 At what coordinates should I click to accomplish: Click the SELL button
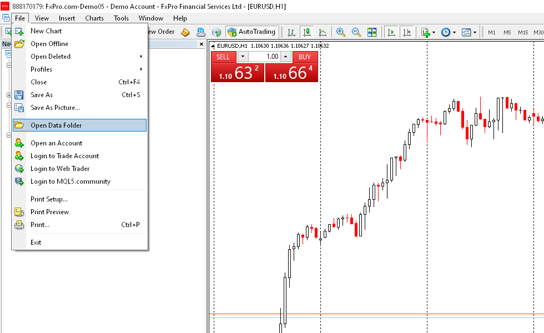223,57
